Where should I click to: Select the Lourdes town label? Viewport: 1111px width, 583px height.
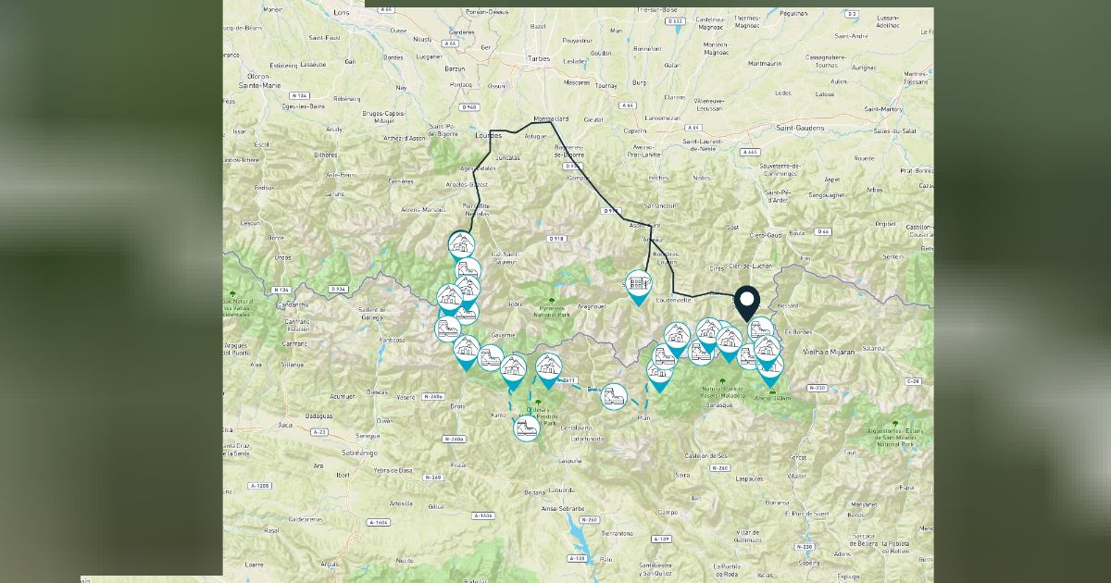(x=487, y=135)
